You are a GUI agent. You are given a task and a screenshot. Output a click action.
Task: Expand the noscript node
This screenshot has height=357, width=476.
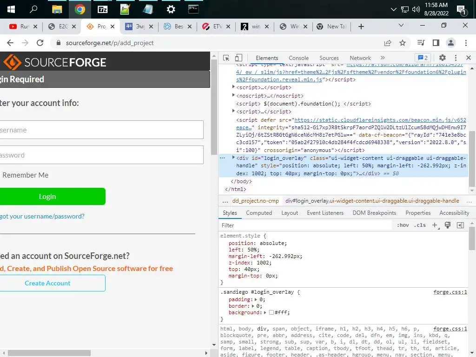pyautogui.click(x=233, y=95)
